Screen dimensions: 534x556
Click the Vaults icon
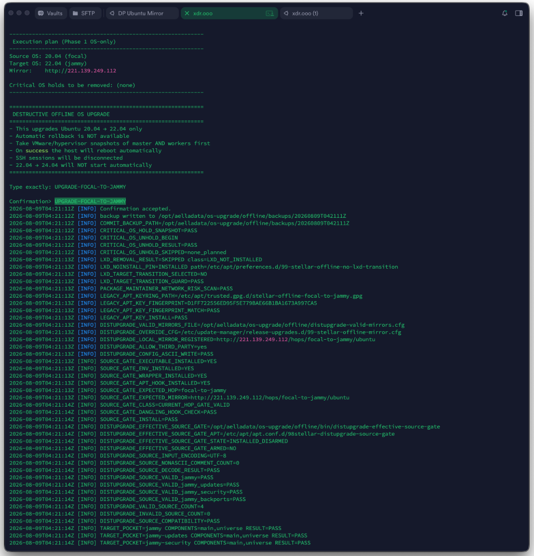pyautogui.click(x=41, y=13)
